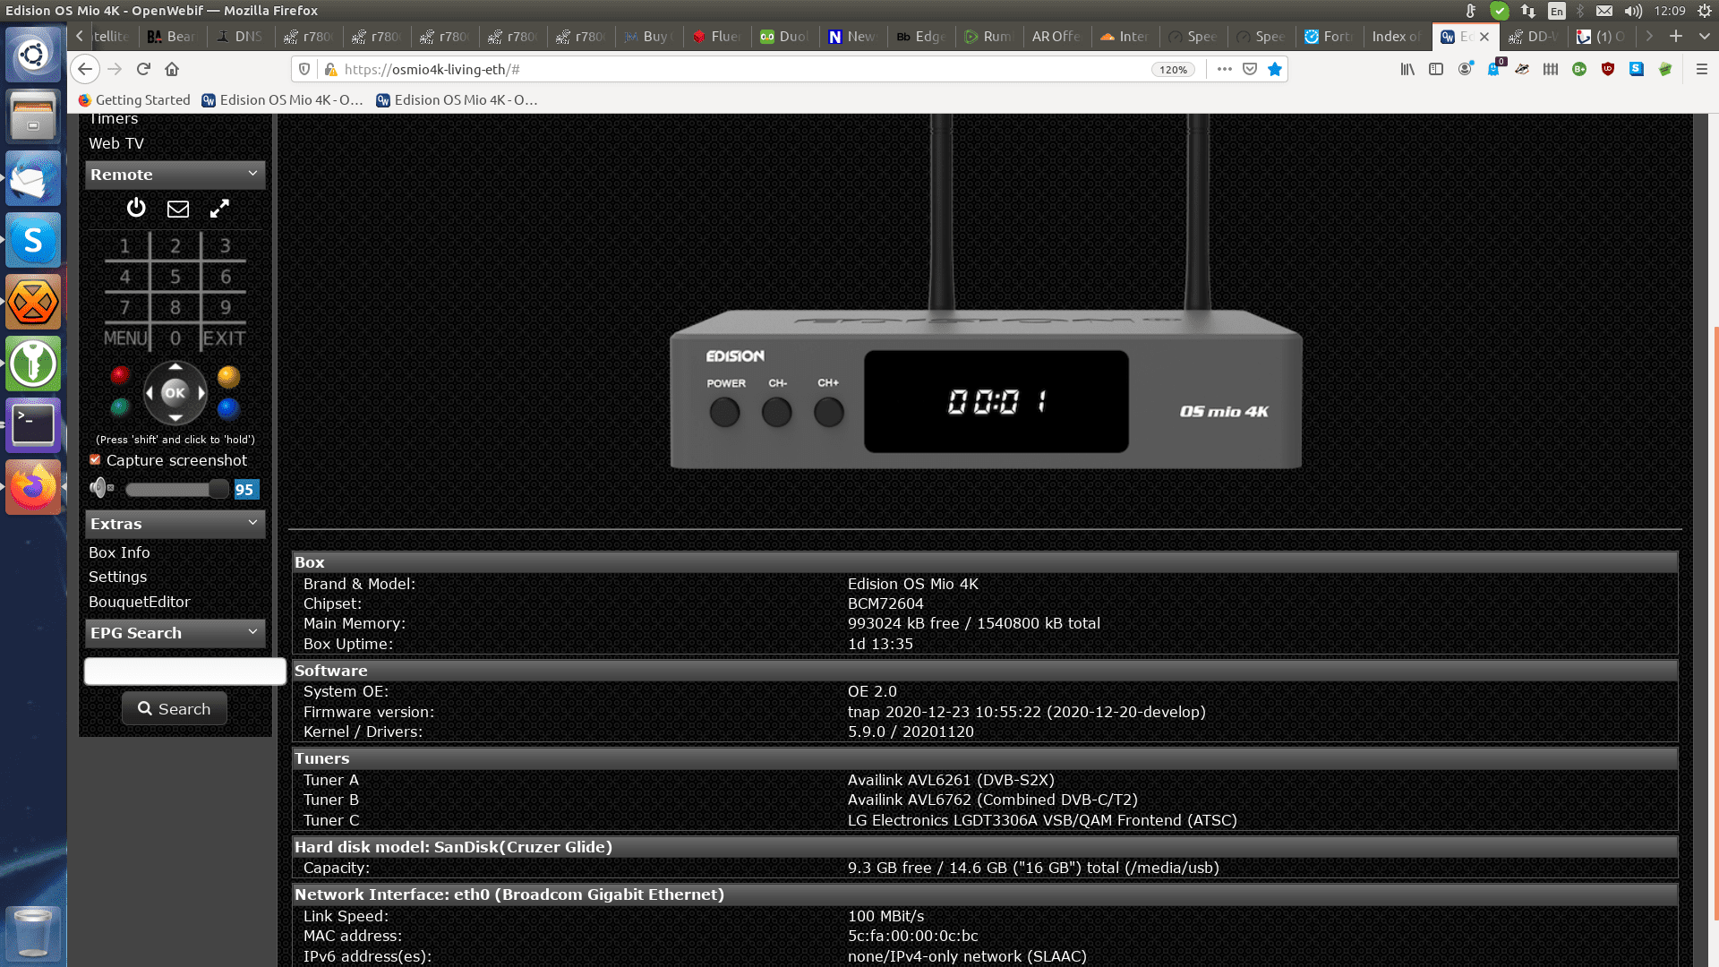Click the blue remote color button
This screenshot has width=1719, height=967.
coord(228,408)
